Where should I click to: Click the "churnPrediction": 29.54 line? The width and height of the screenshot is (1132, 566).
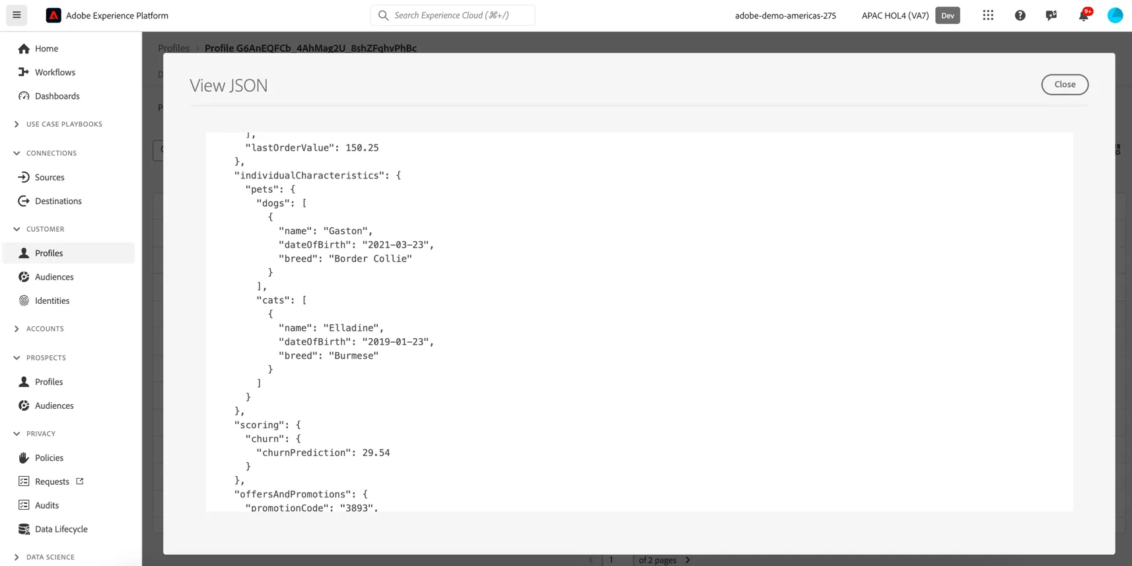(x=323, y=452)
